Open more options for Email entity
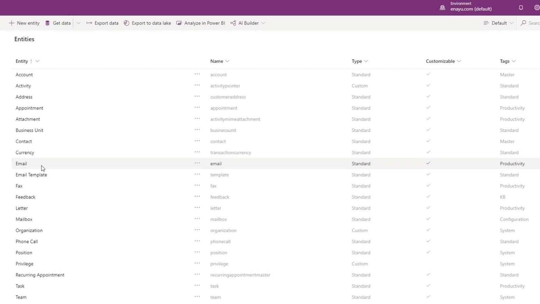 197,163
